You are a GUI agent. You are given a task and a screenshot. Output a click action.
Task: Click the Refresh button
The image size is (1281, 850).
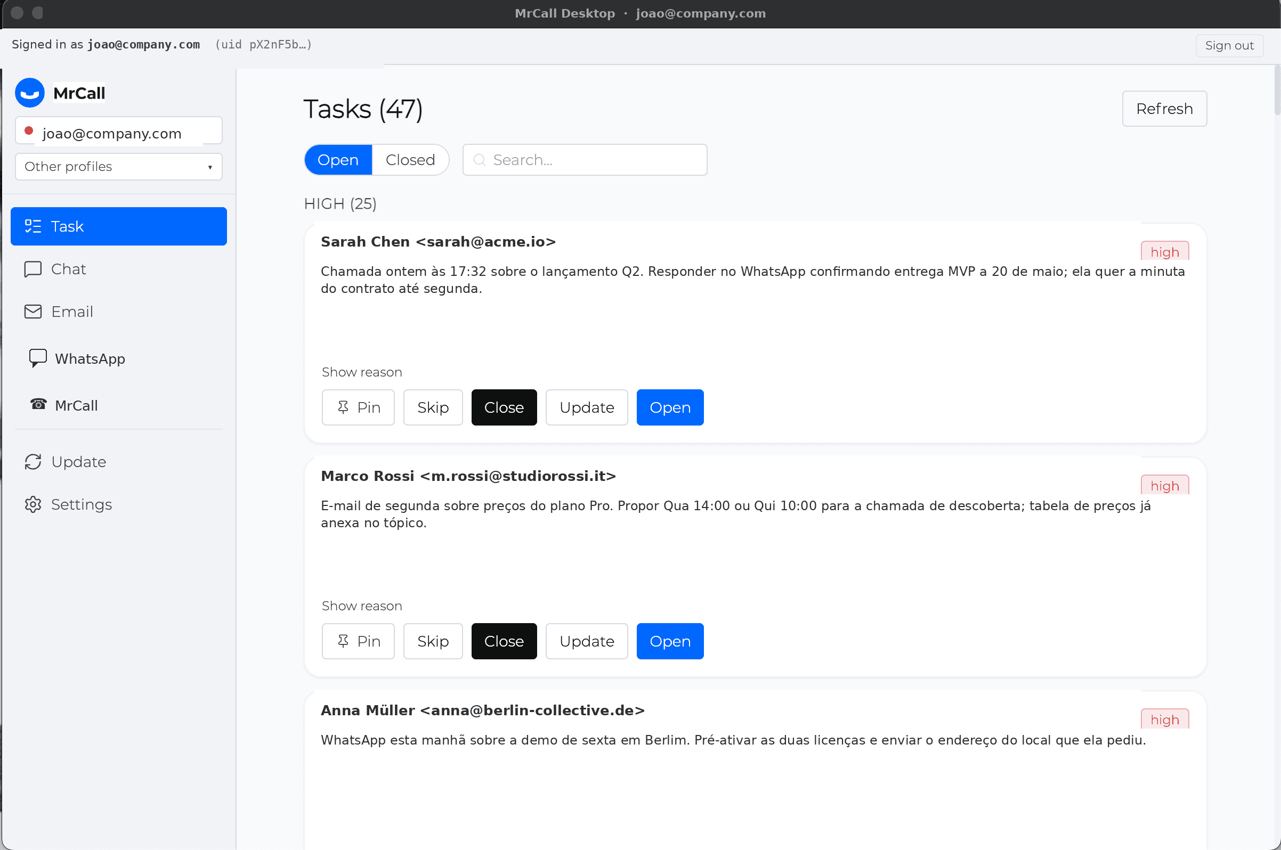pos(1164,109)
